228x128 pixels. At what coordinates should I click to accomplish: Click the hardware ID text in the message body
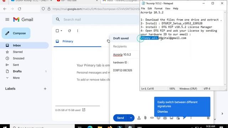pos(120,63)
